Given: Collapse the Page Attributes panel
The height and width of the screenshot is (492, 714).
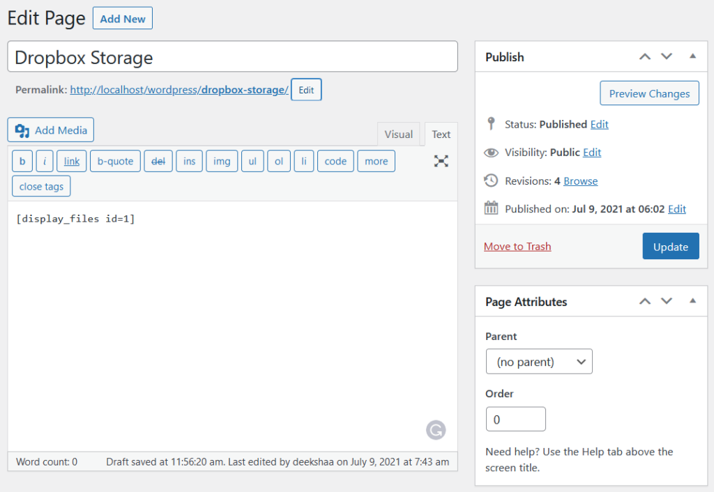Looking at the screenshot, I should 692,301.
